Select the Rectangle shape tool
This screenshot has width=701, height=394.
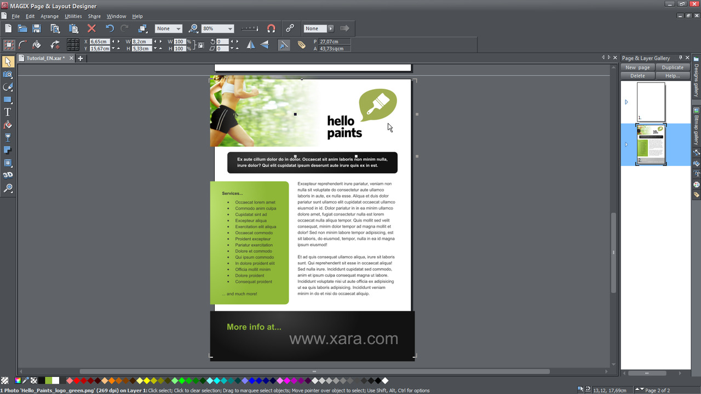tap(8, 100)
